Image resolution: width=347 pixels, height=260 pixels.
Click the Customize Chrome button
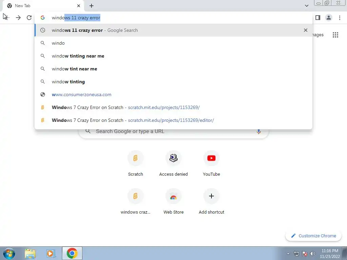pyautogui.click(x=313, y=236)
